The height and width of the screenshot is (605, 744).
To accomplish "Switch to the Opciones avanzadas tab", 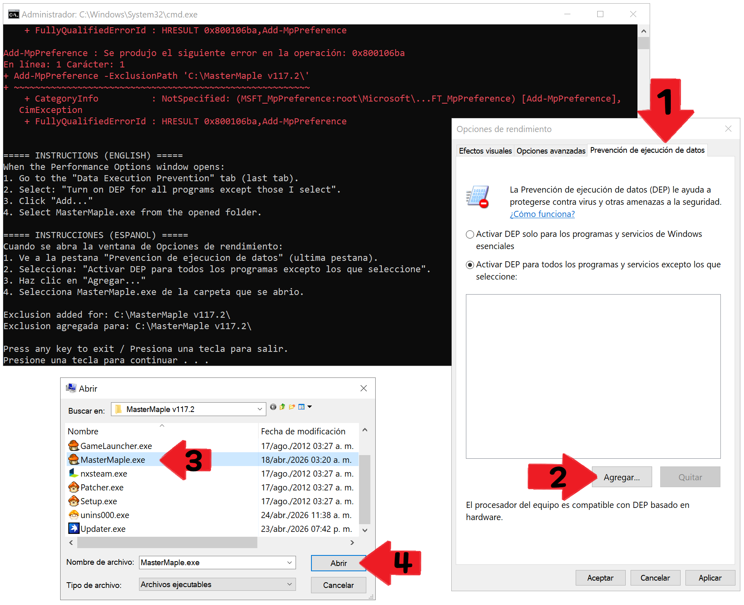I will coord(550,151).
